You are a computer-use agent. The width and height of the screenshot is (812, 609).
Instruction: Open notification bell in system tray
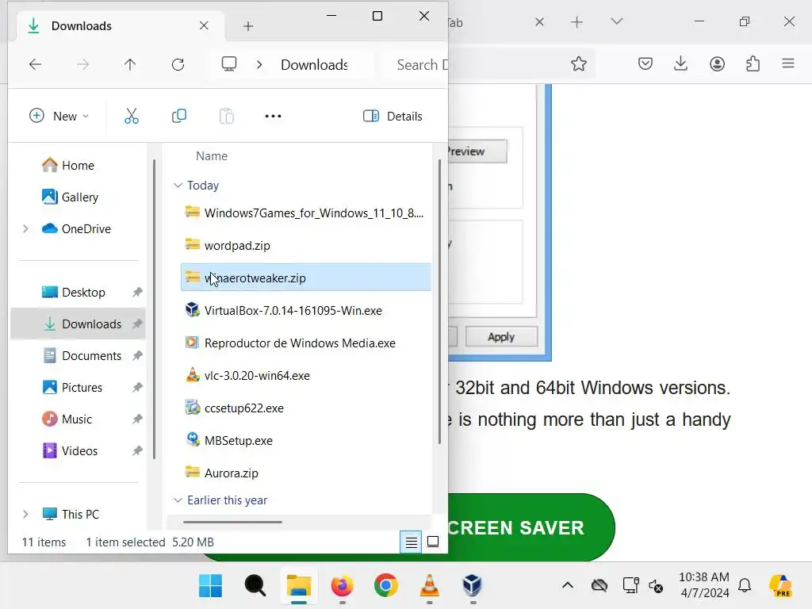click(x=745, y=586)
